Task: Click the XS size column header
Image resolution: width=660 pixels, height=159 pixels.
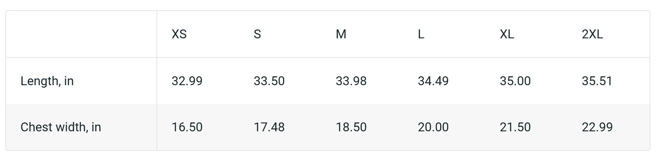Action: 179,34
